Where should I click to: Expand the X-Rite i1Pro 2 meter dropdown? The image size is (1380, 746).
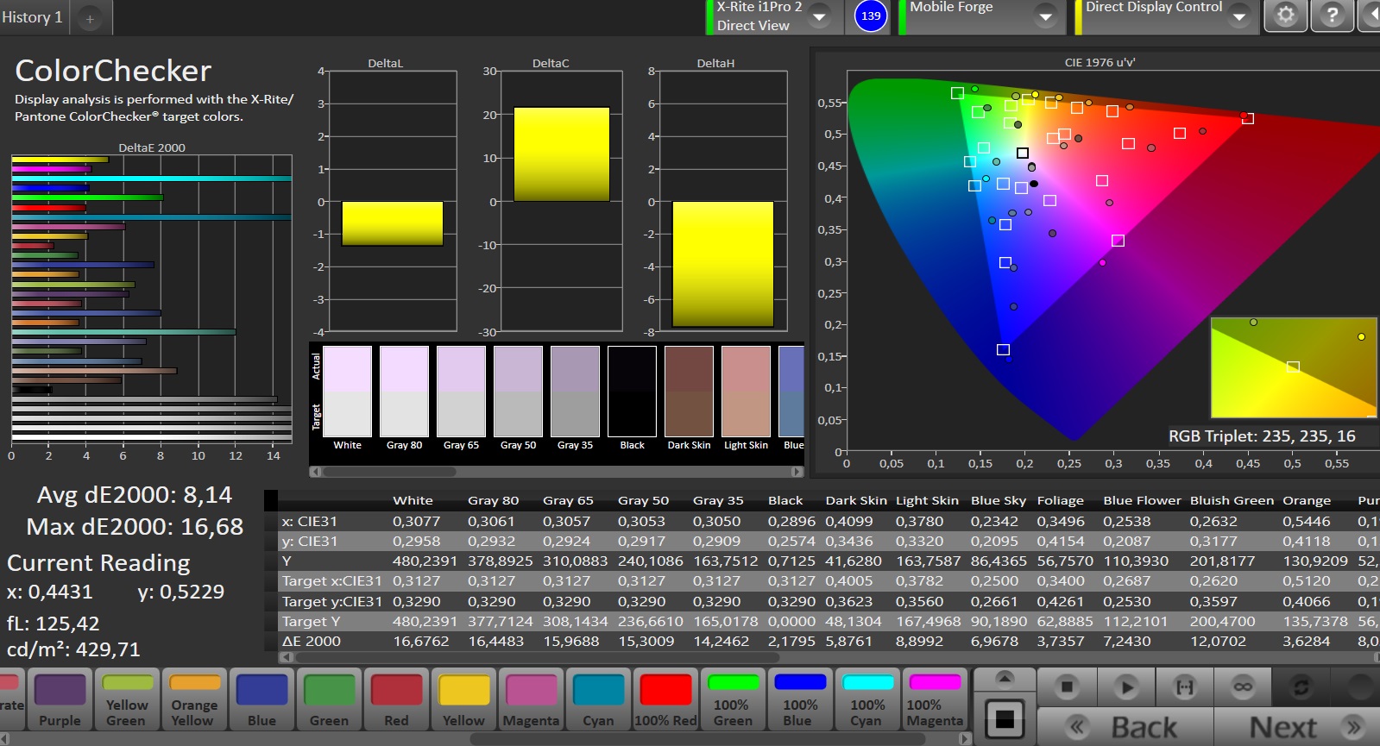tap(819, 17)
